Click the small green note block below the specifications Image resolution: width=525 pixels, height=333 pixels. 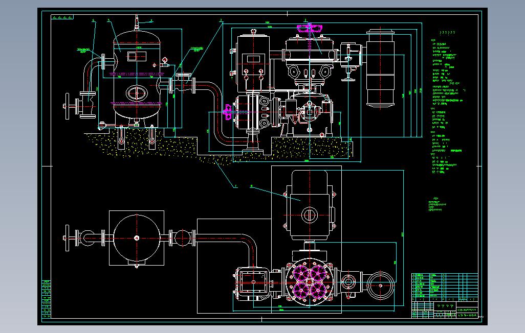coord(437,204)
